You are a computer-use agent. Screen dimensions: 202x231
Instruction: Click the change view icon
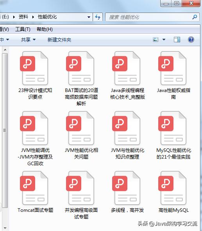pos(156,40)
